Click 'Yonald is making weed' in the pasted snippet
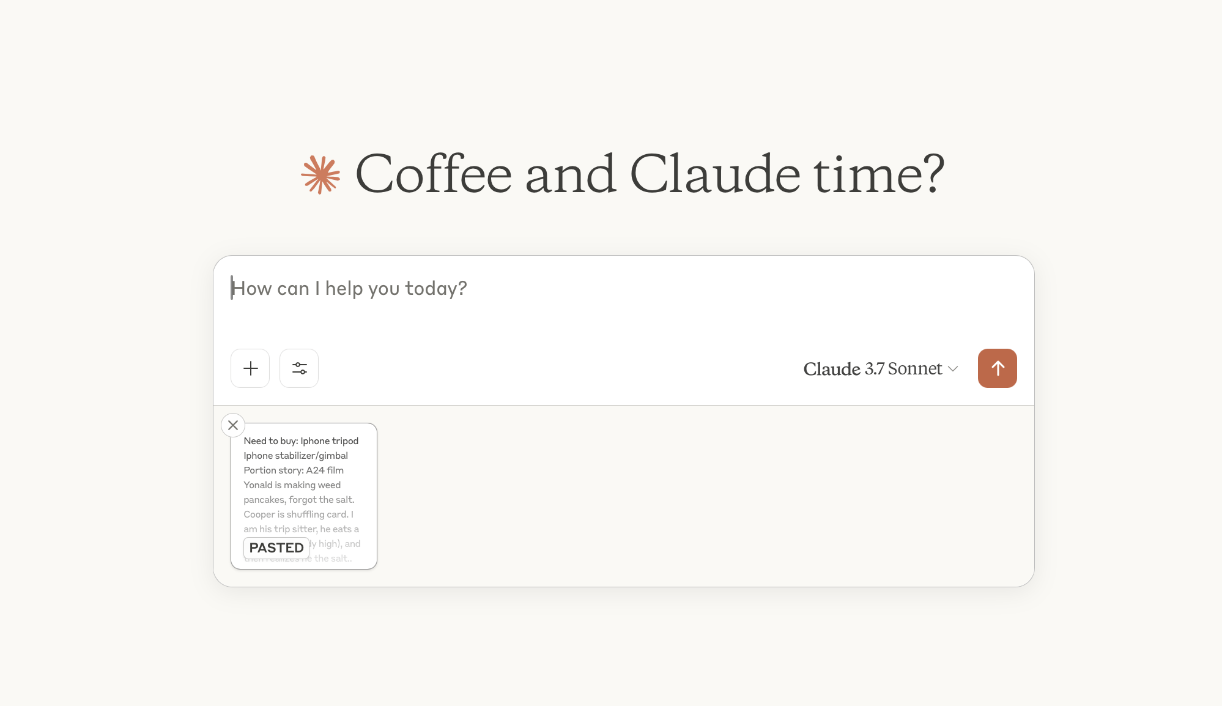The width and height of the screenshot is (1222, 706). (292, 485)
